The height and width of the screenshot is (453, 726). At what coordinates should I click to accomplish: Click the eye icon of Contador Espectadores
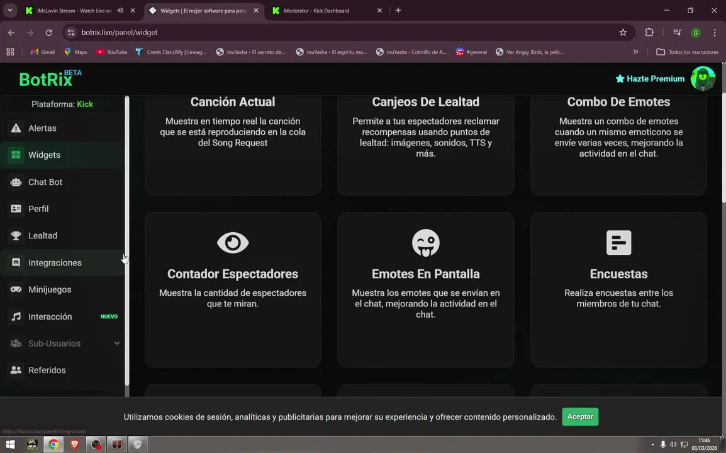(x=233, y=243)
